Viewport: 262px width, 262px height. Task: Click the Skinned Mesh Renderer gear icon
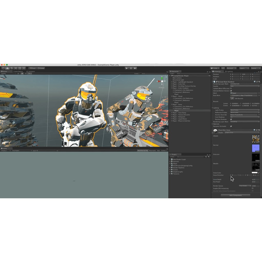[259, 82]
